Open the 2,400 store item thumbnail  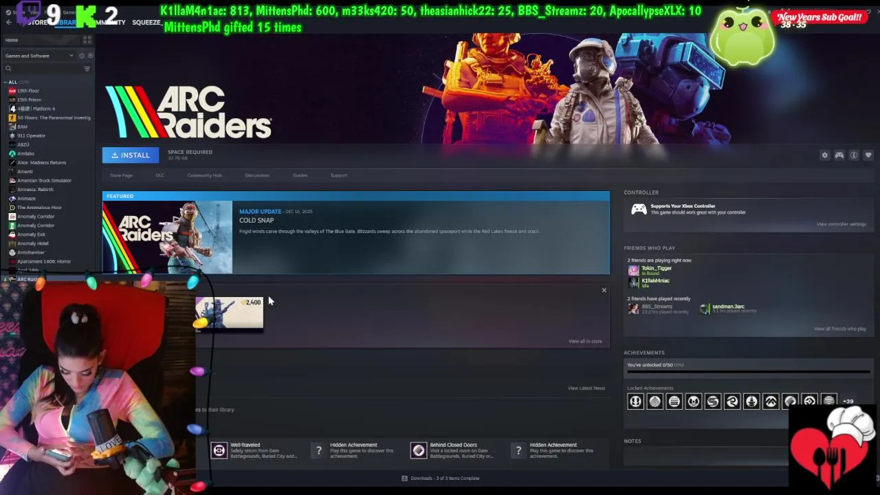(229, 313)
